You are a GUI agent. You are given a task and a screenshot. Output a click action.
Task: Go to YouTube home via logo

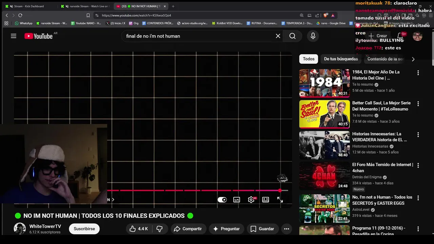39,36
